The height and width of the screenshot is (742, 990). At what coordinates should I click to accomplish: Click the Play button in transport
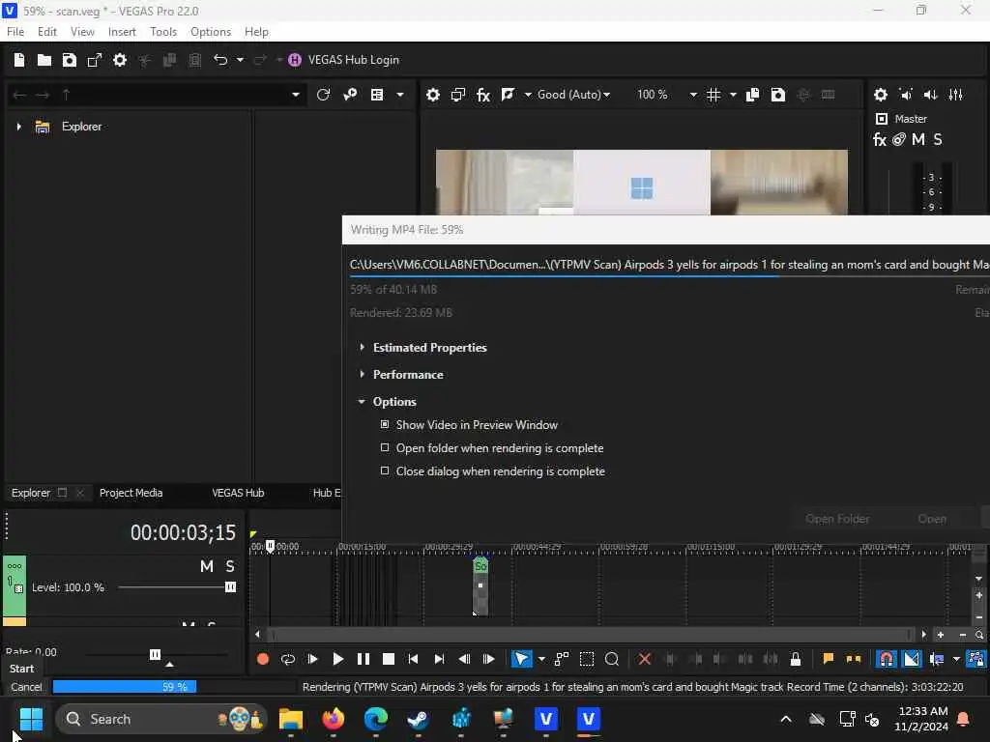pyautogui.click(x=337, y=659)
